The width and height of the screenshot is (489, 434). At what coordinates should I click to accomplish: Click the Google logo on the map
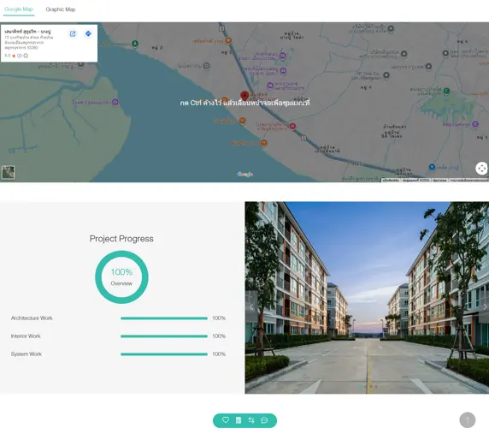[244, 175]
